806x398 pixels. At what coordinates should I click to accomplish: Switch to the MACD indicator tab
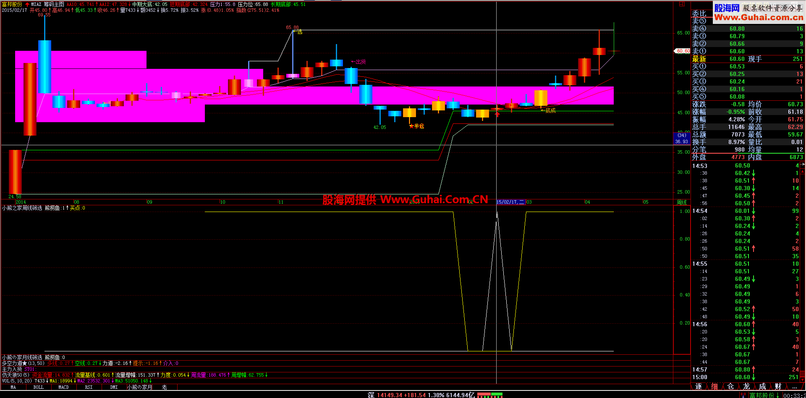tap(63, 387)
